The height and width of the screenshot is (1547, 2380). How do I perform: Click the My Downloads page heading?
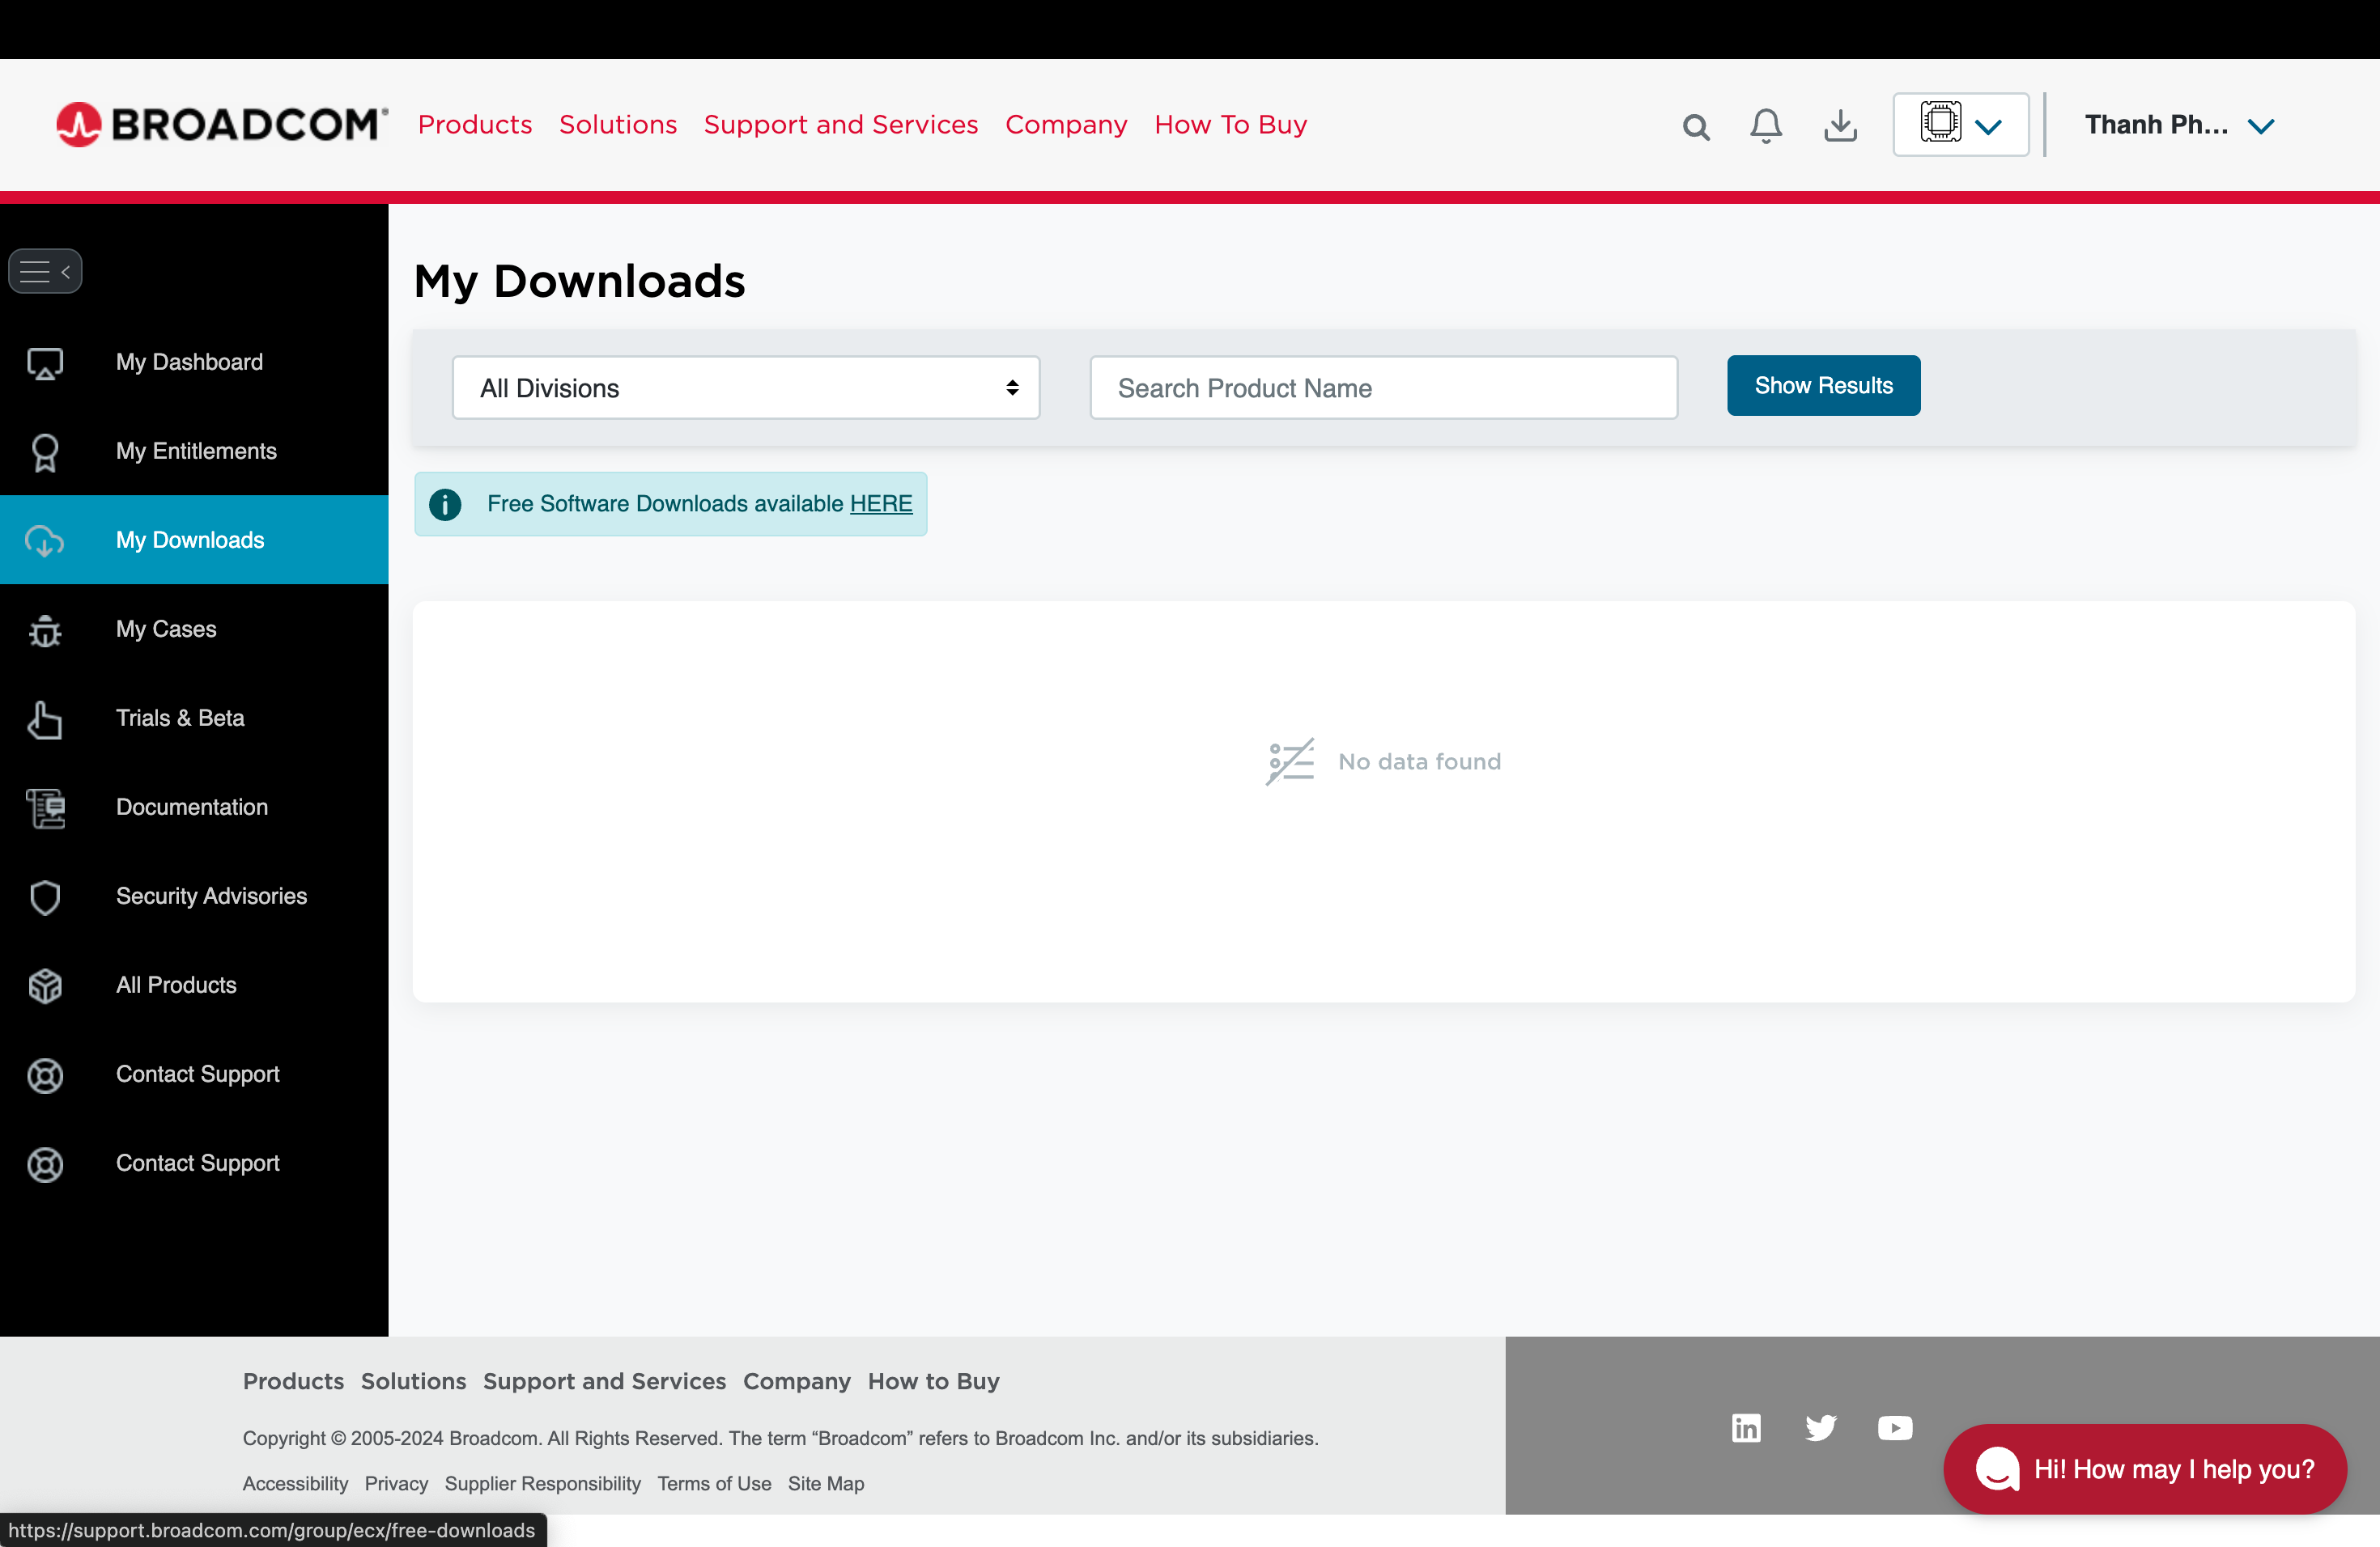pyautogui.click(x=580, y=281)
